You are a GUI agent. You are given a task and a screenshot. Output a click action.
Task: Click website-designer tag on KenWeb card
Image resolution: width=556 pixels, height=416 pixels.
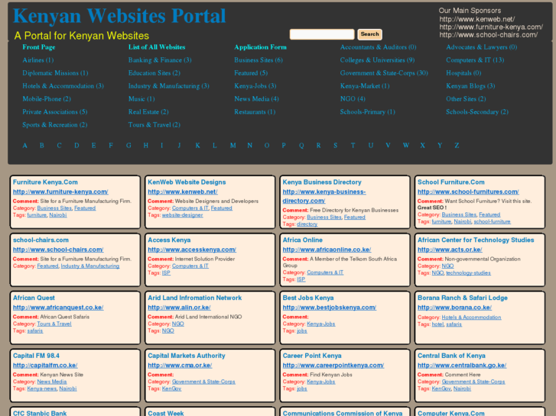182,215
